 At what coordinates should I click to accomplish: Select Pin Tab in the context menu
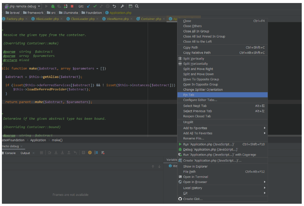(222, 95)
